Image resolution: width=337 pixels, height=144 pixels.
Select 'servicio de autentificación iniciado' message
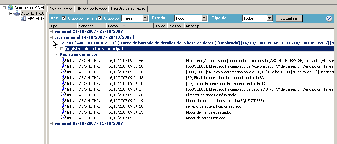(213, 106)
